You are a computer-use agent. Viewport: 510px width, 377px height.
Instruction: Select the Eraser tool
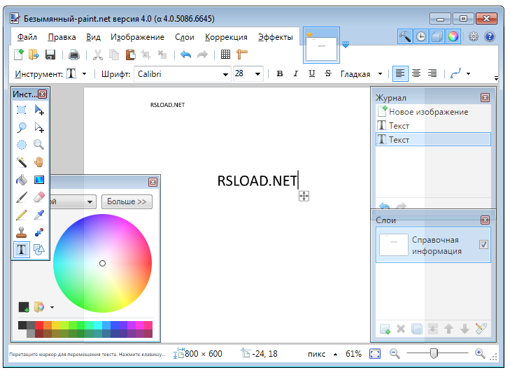pyautogui.click(x=39, y=197)
